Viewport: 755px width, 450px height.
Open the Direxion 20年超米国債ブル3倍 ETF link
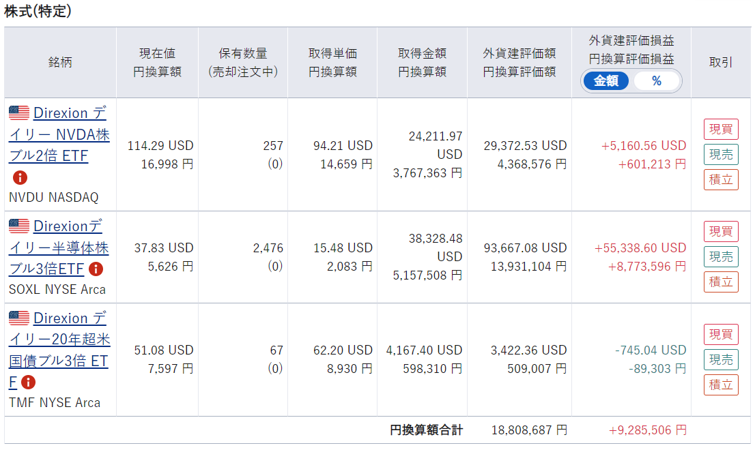[x=59, y=350]
